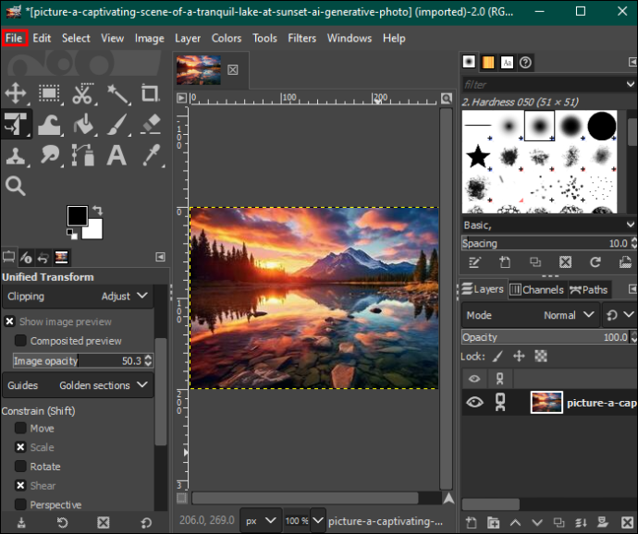638x534 pixels.
Task: Select the Color Picker eyedropper tool
Action: [152, 155]
